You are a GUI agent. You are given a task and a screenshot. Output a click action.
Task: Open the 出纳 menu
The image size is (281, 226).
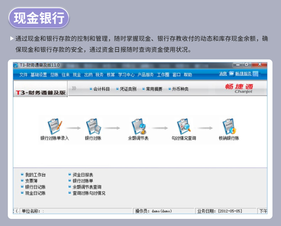click(x=88, y=75)
